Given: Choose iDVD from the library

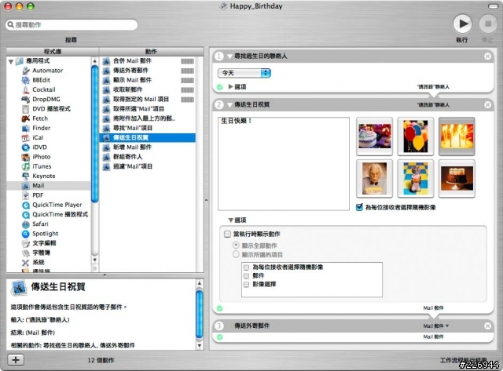Looking at the screenshot, I should pos(39,147).
